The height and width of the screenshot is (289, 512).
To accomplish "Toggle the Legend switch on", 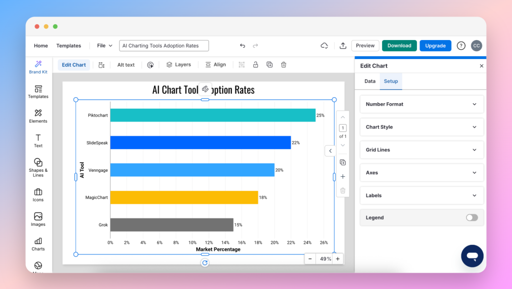I will 472,218.
